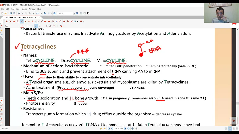The width and height of the screenshot is (239, 134).
Task: Open the File menu
Action: coord(2,9)
